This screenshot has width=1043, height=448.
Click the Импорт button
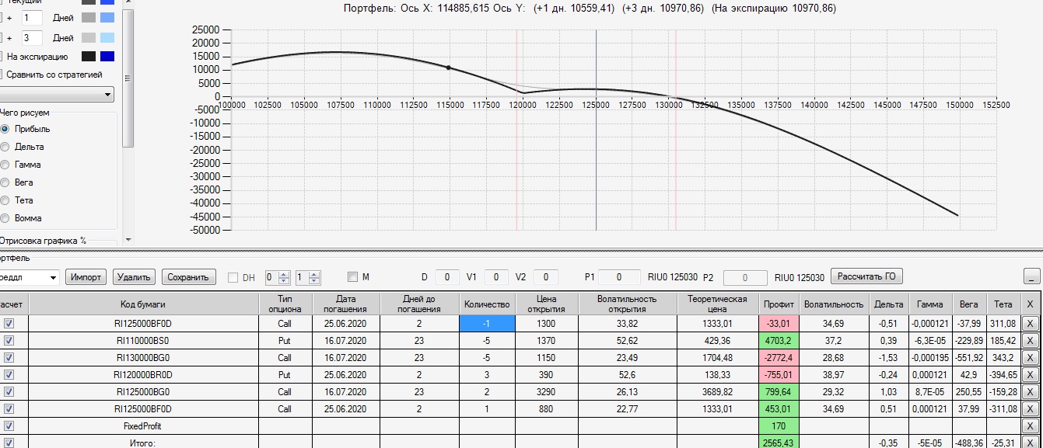tap(86, 277)
